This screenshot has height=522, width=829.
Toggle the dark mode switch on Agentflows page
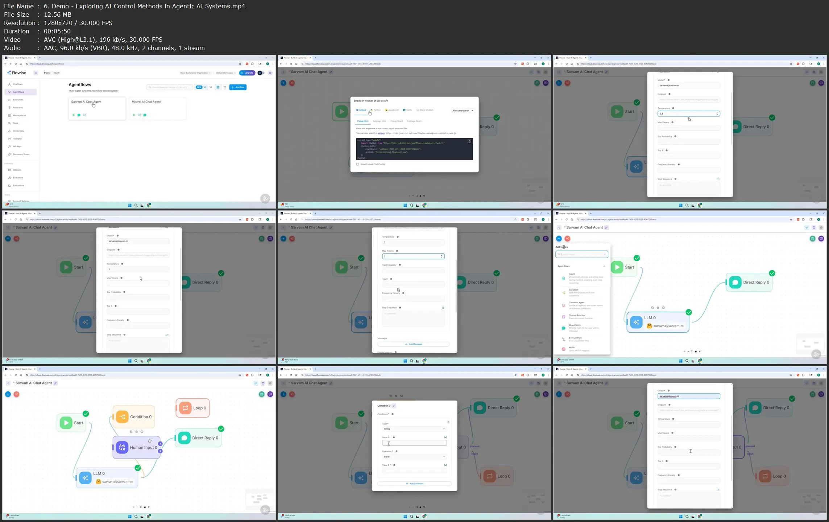click(x=261, y=73)
